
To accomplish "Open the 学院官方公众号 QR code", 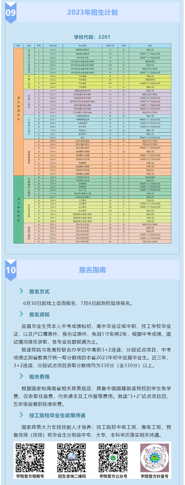I will tap(113, 458).
